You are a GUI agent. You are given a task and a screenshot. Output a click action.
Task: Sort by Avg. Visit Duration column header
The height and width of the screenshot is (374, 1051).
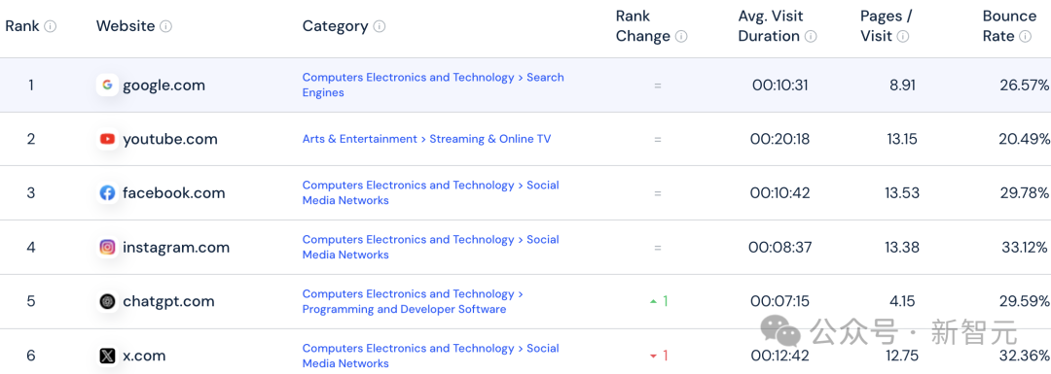pos(771,26)
